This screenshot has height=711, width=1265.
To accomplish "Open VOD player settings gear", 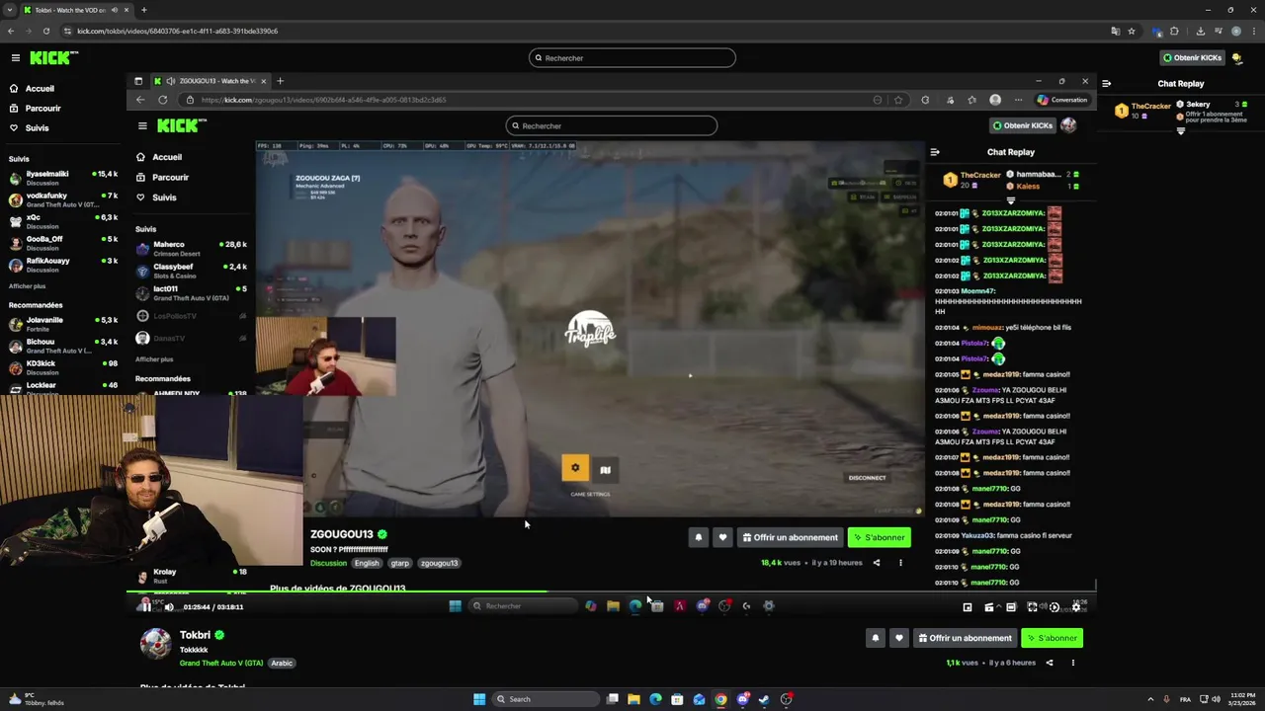I will [1076, 607].
